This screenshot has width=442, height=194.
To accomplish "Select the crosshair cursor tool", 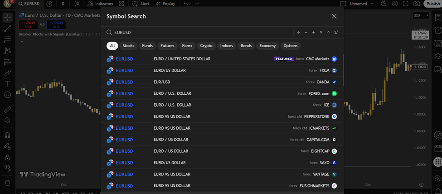I will pyautogui.click(x=8, y=18).
